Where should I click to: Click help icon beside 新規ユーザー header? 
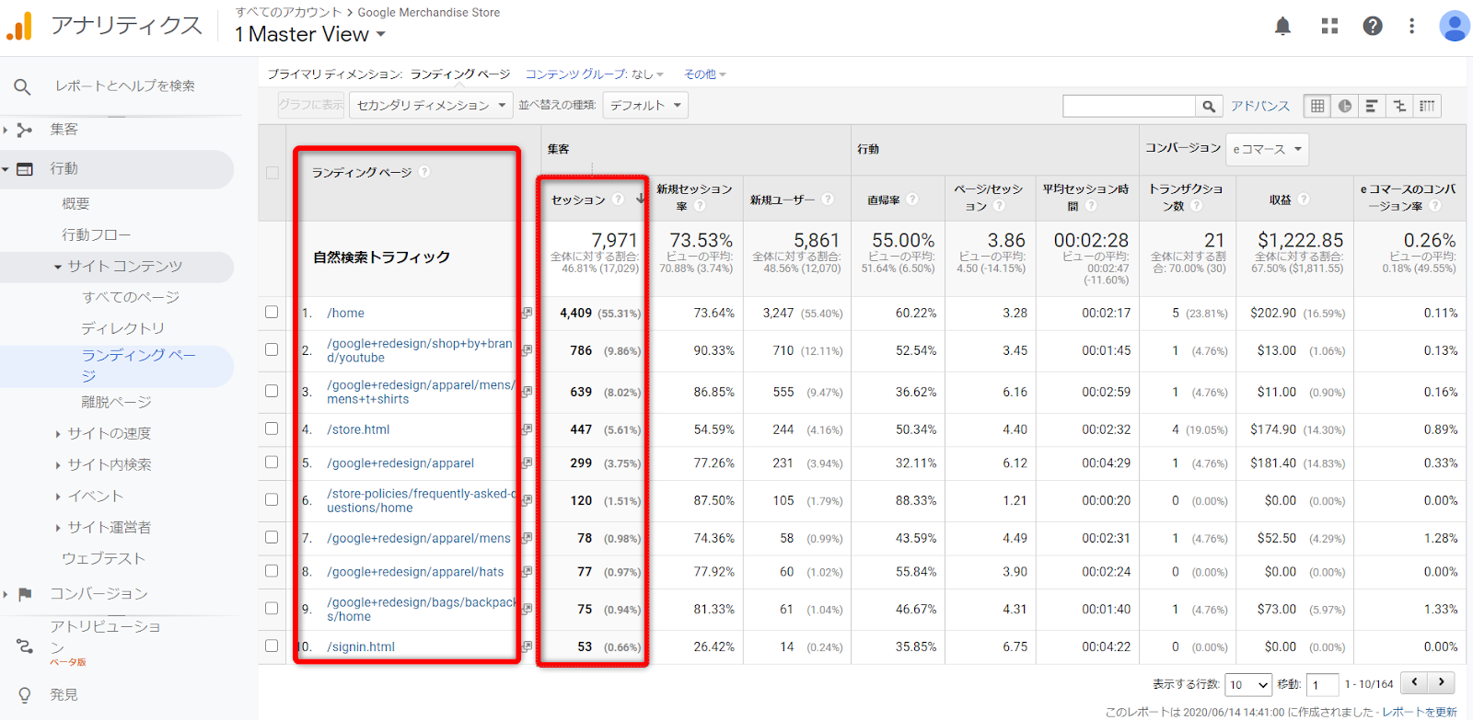coord(828,200)
